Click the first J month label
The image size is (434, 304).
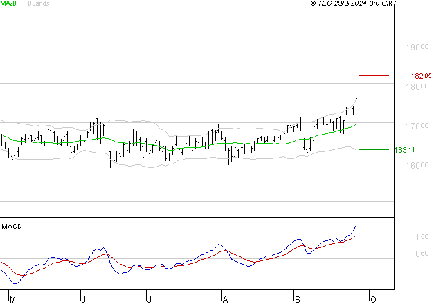coord(83,300)
